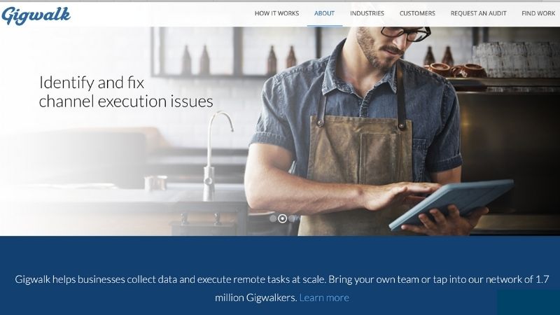Open the How It Works page

(x=276, y=13)
